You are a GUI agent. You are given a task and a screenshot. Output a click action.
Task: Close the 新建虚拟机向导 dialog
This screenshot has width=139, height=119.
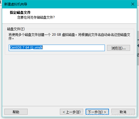click(133, 4)
